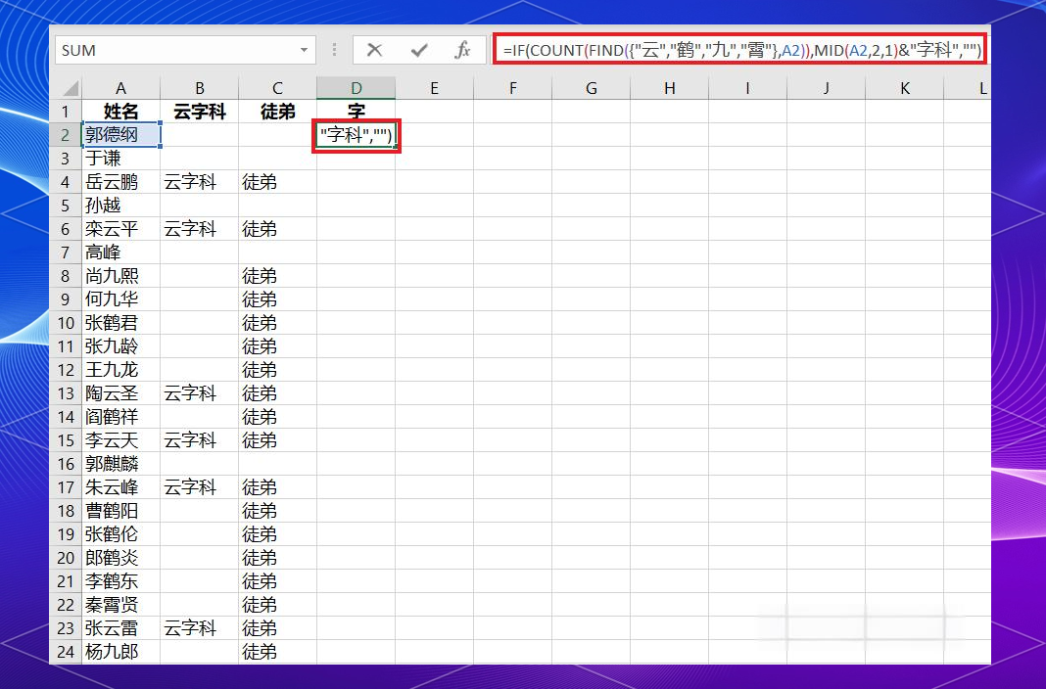Click cell containing 于谦

120,159
